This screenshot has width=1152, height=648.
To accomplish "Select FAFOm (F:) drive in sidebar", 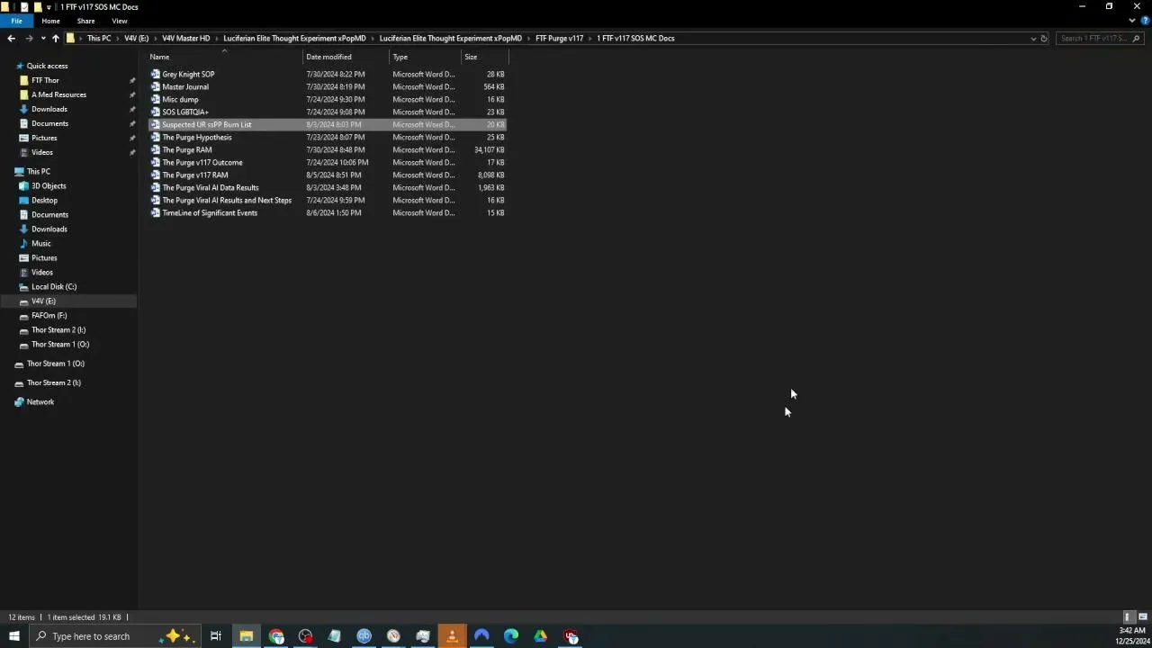I will [x=49, y=316].
